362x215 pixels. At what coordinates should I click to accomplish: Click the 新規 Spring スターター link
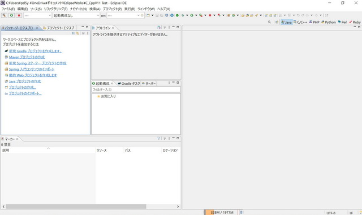point(38,63)
